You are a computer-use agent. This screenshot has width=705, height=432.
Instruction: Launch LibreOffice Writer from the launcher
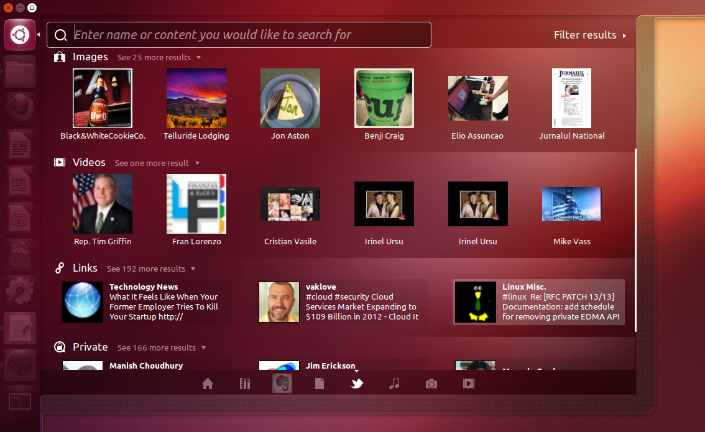pos(20,145)
